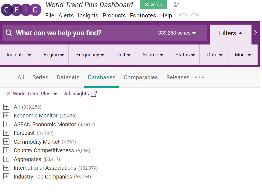Open the World Trend Plus database dropdown
This screenshot has height=194, width=262.
coord(55,94)
